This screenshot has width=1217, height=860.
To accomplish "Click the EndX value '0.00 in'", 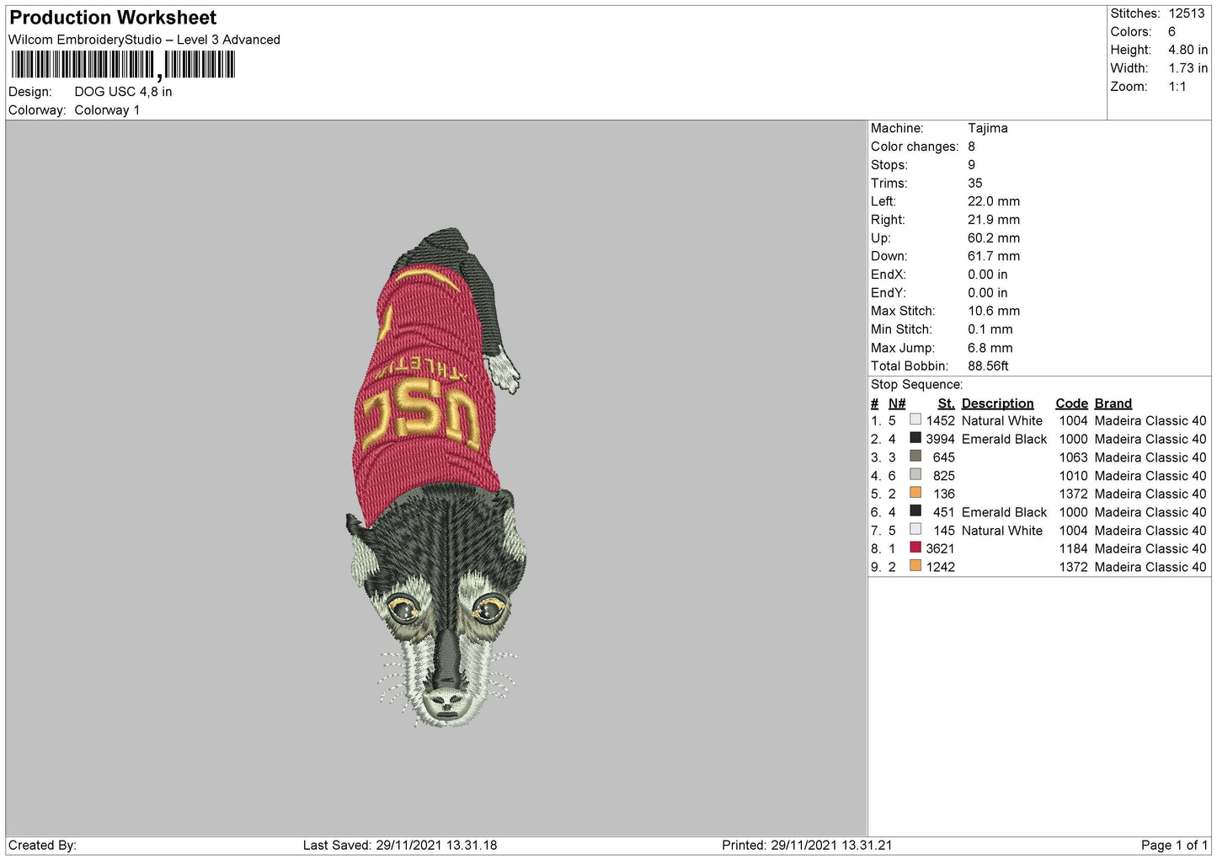I will 987,275.
